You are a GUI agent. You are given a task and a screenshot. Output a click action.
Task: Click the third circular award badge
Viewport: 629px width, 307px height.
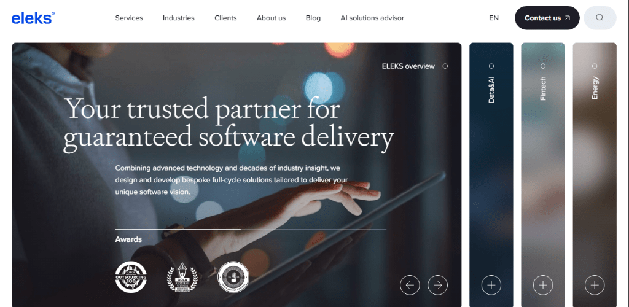pos(233,277)
